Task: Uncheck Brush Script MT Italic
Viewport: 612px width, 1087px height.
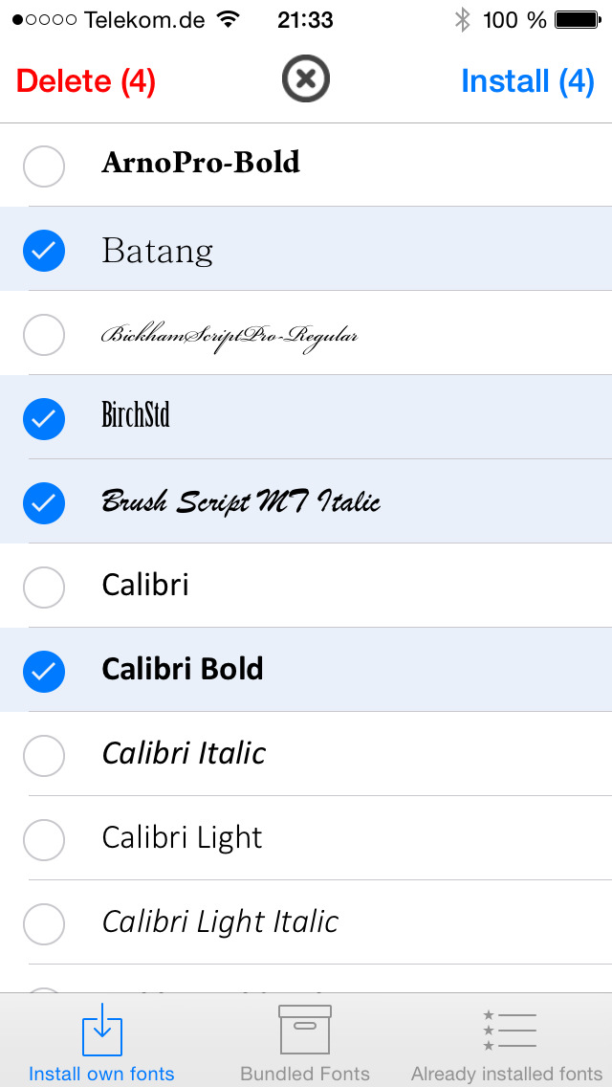Action: [44, 503]
